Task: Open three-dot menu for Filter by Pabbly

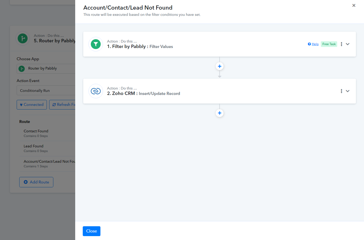Action: (x=341, y=44)
